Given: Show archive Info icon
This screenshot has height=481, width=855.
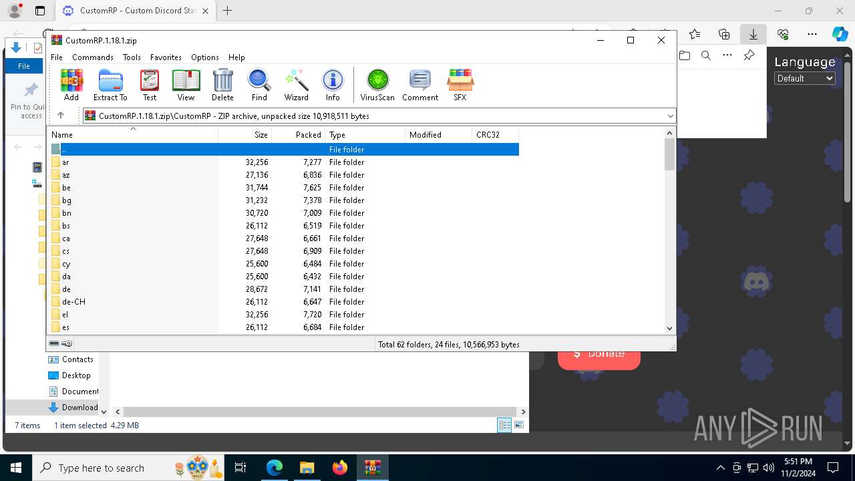Looking at the screenshot, I should (x=333, y=85).
